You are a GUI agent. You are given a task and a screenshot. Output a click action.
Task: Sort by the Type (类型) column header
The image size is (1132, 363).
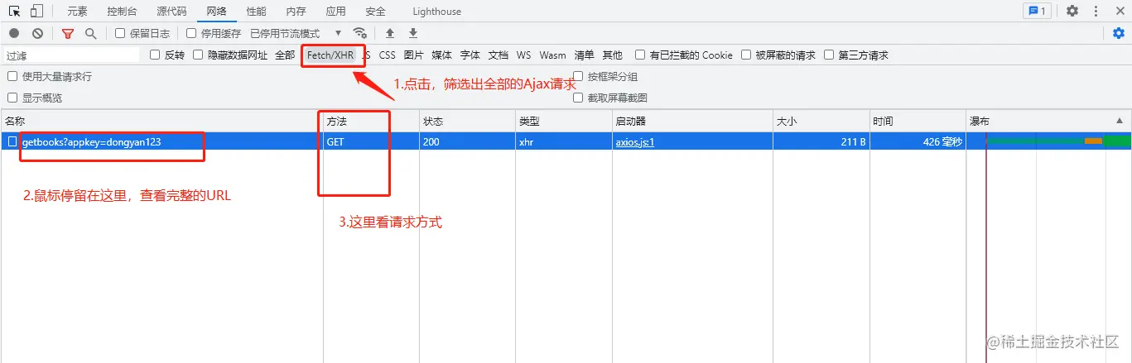563,121
